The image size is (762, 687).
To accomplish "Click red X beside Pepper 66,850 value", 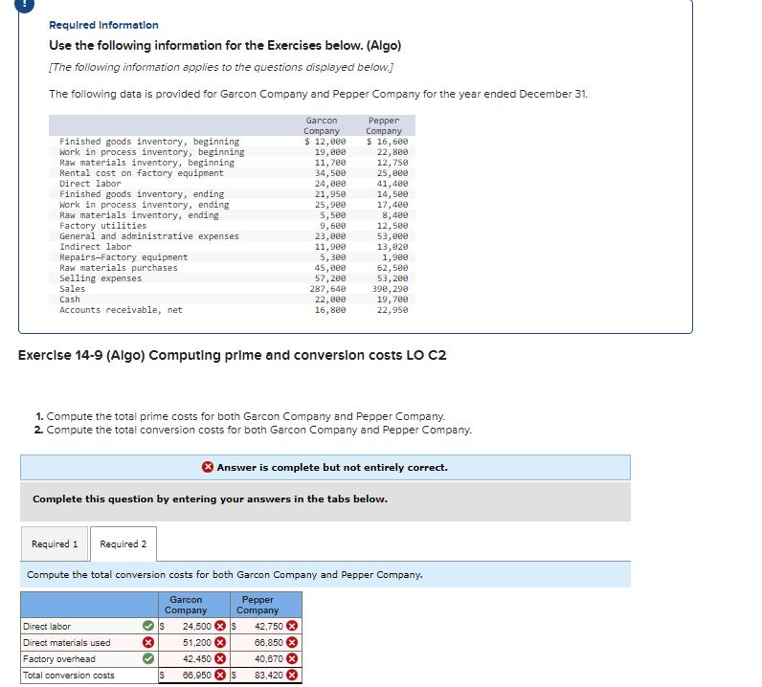I will click(292, 642).
